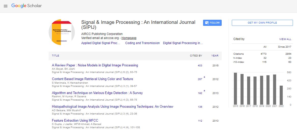This screenshot has height=131, width=297.
Task: Open the Homepage link
Action: pos(129,38)
